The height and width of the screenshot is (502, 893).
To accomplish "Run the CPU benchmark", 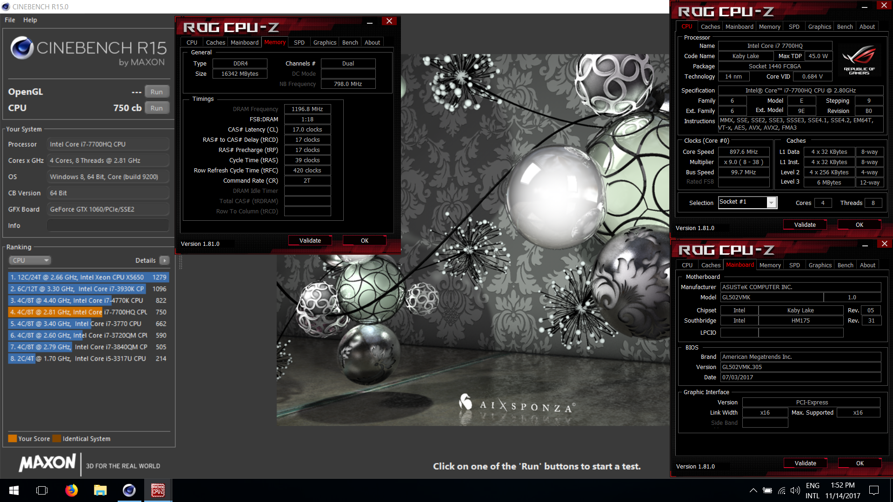I will (157, 108).
